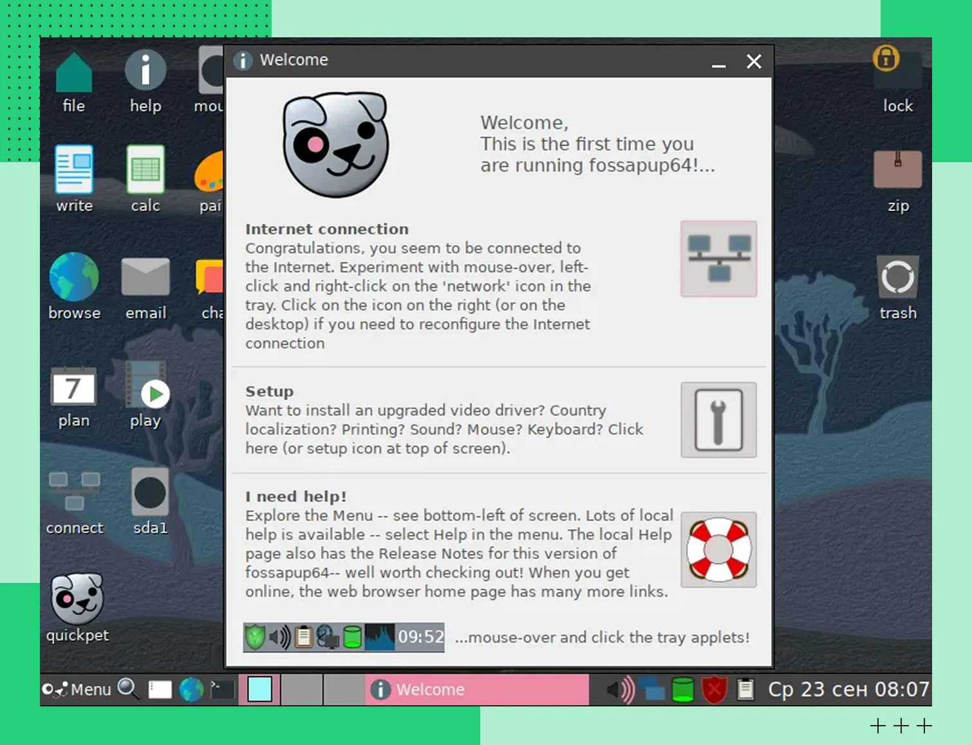The height and width of the screenshot is (745, 972).
Task: Click the lifebuoy help button
Action: 718,550
